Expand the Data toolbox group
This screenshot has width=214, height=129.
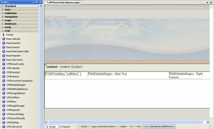(x=2, y=10)
